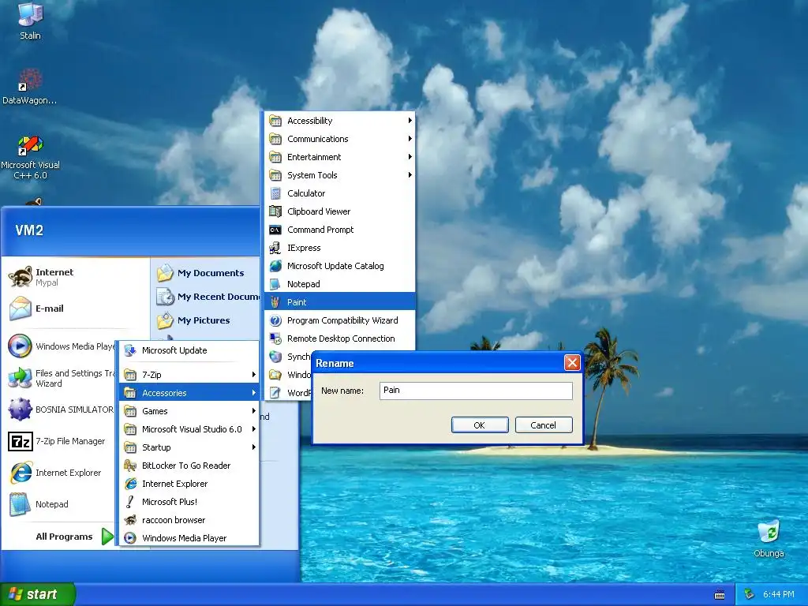Select the Accessories folder entry

(x=189, y=393)
